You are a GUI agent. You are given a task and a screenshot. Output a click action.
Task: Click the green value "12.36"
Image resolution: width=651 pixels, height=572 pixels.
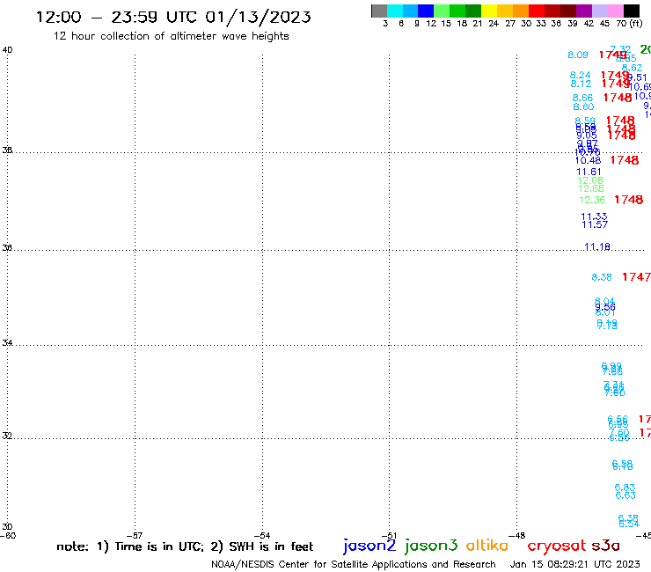click(x=592, y=201)
